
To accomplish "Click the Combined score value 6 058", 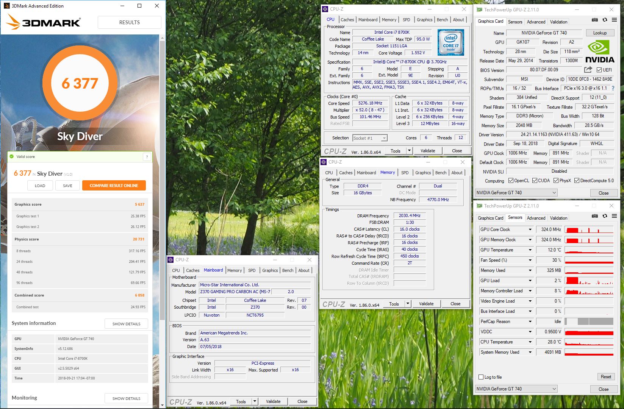I will (139, 295).
